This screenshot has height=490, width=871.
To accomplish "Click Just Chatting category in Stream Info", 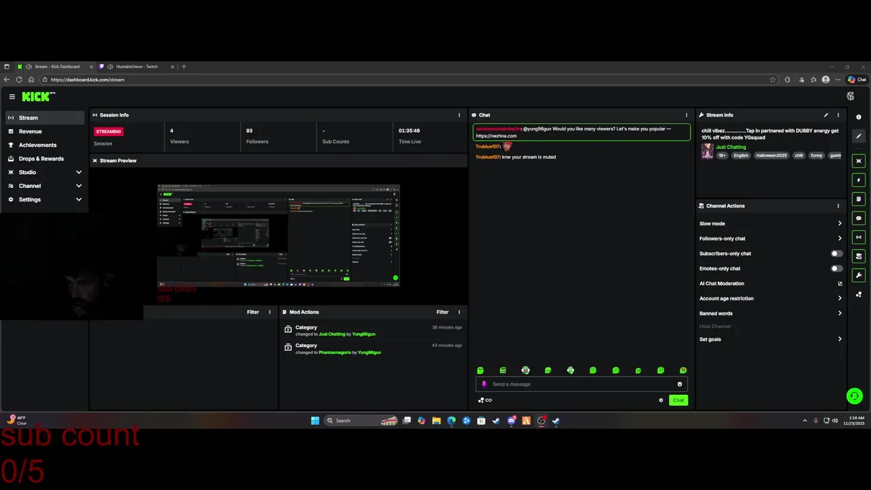I will (x=731, y=147).
